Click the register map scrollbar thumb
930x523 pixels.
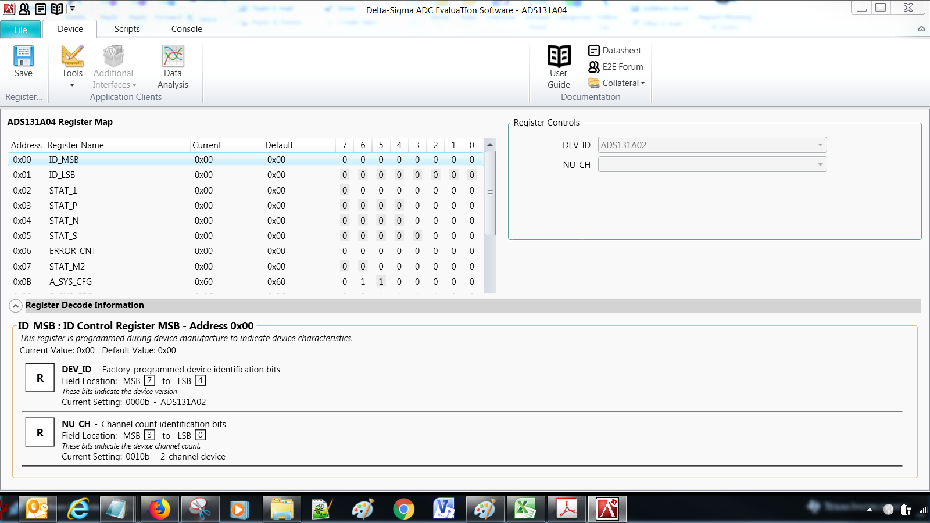tap(490, 193)
